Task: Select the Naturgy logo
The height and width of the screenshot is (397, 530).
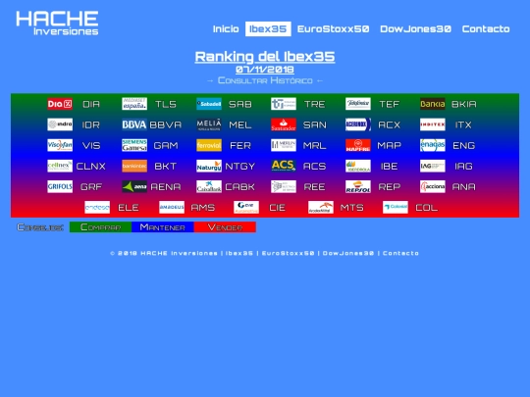Action: [209, 166]
